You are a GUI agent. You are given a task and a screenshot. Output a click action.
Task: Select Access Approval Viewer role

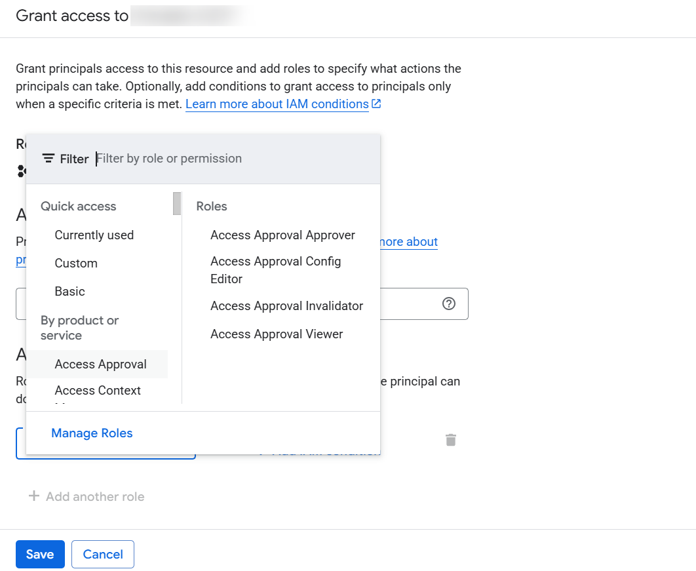pyautogui.click(x=277, y=334)
